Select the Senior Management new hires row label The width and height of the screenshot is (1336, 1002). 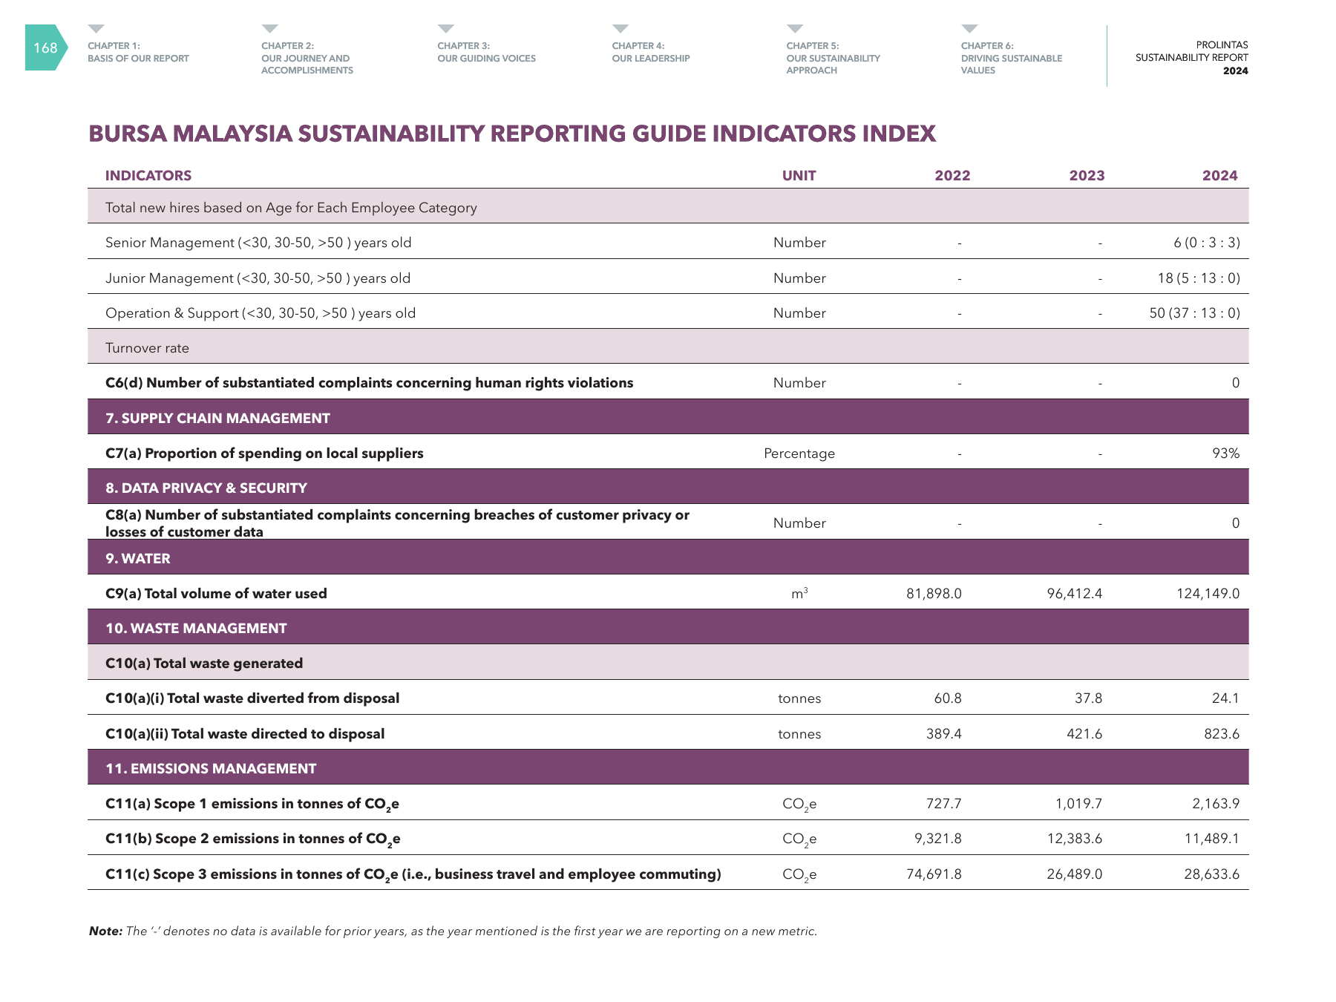point(258,243)
